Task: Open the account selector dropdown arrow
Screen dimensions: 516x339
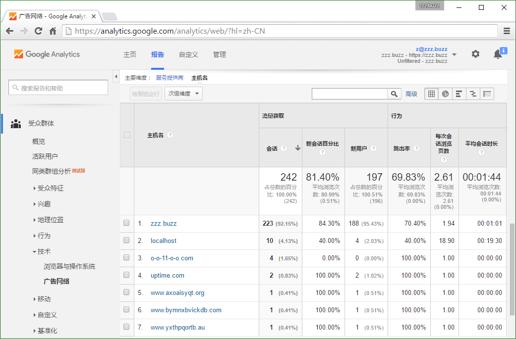Action: click(455, 54)
